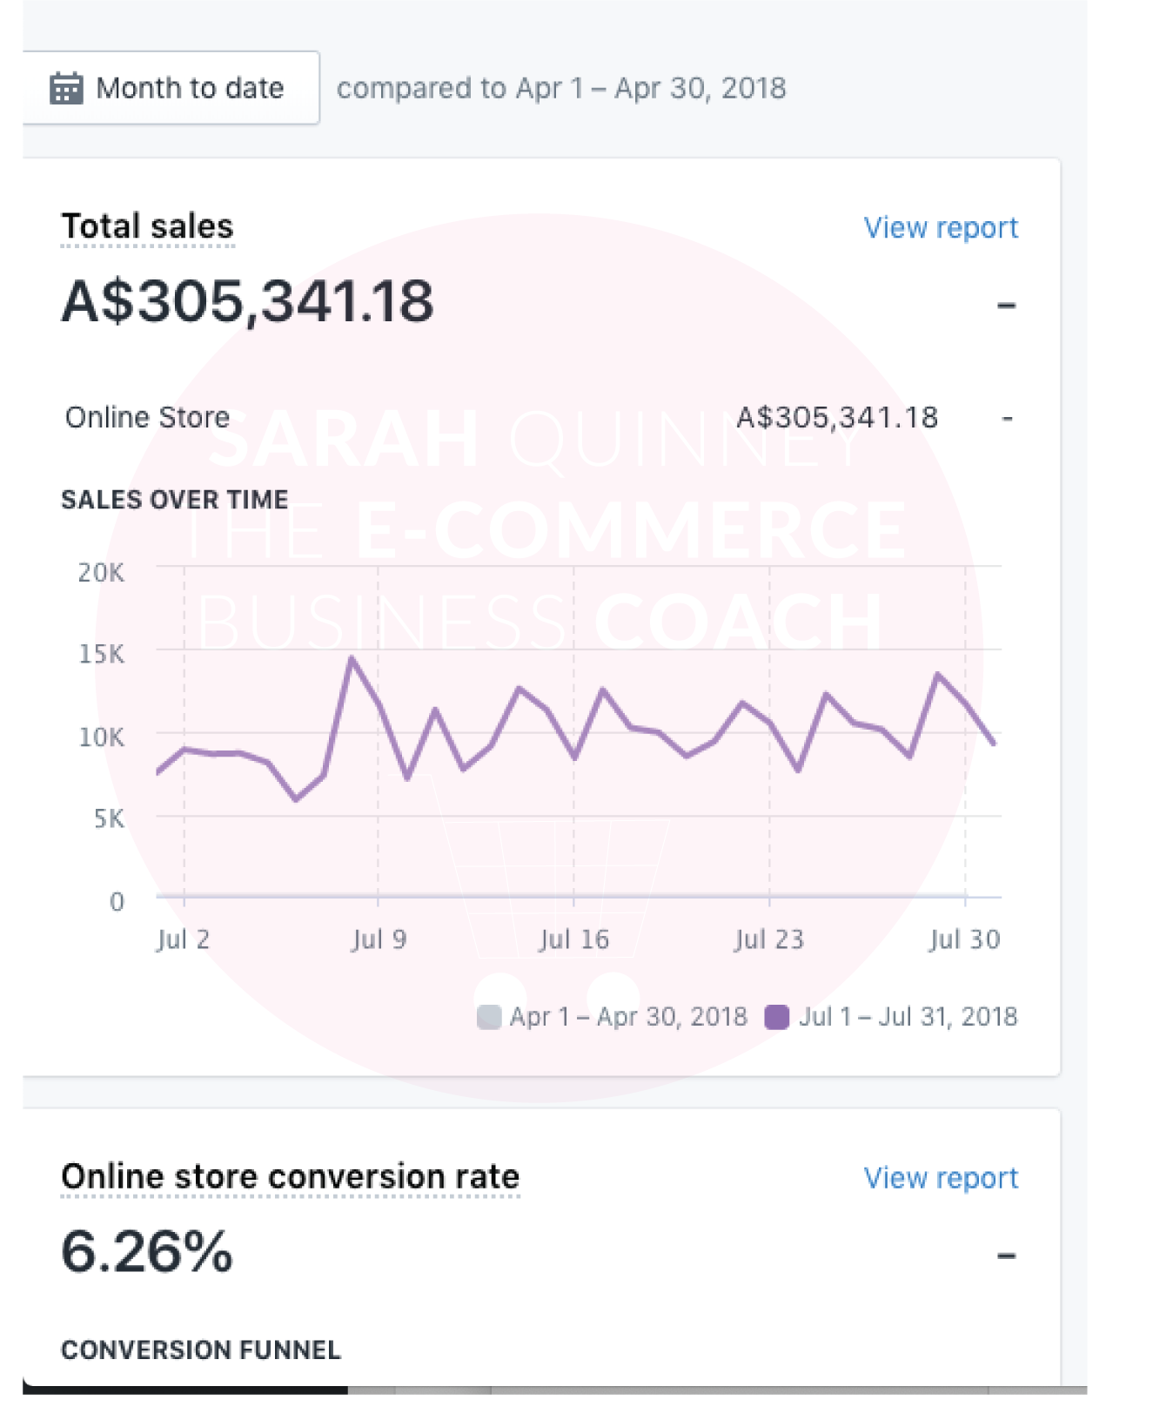Click the Jul 9 axis label
Image resolution: width=1153 pixels, height=1427 pixels.
(x=379, y=939)
